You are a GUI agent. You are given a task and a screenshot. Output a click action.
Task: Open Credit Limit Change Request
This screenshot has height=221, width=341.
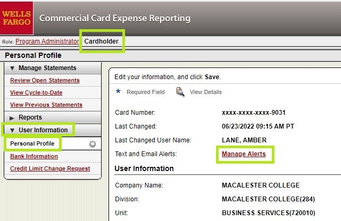pyautogui.click(x=50, y=168)
